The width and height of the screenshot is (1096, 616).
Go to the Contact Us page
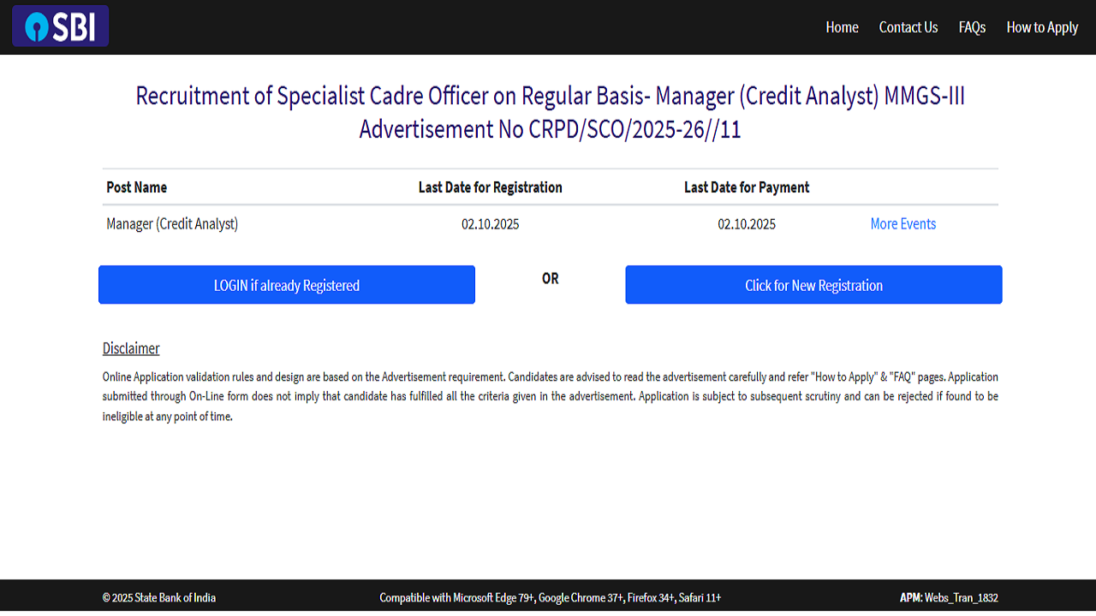[908, 27]
